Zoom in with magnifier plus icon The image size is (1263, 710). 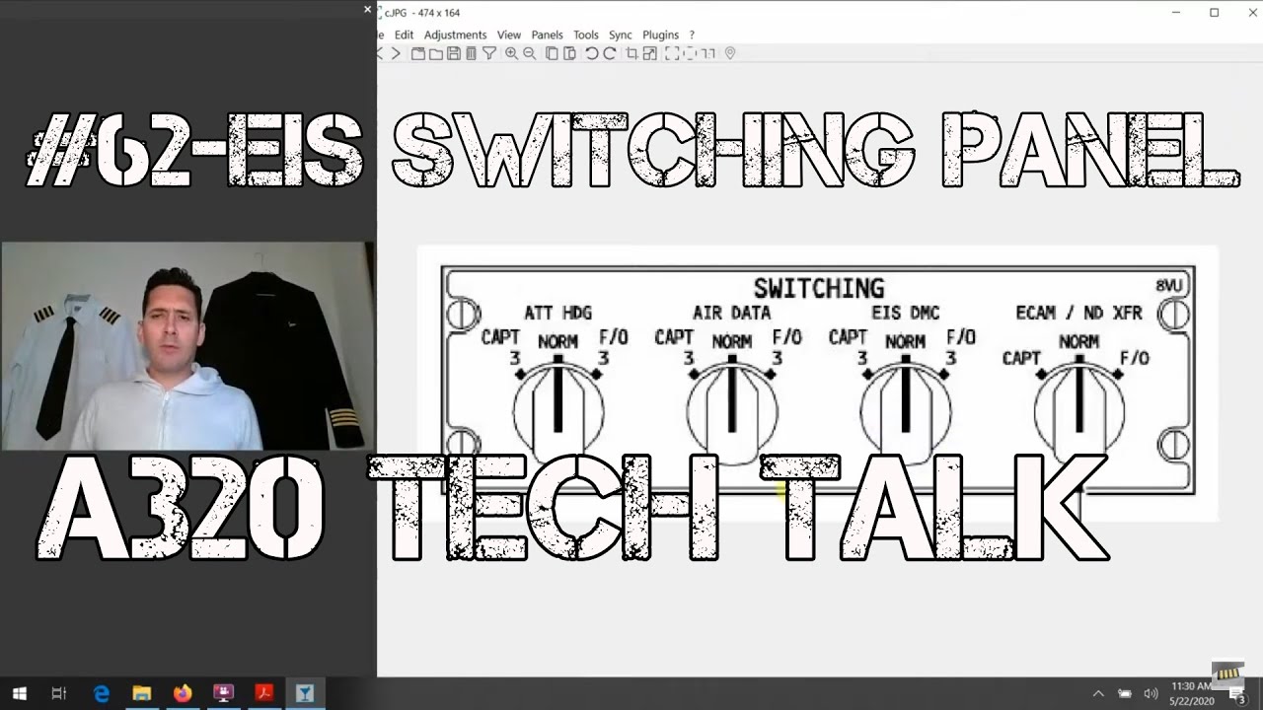tap(511, 53)
